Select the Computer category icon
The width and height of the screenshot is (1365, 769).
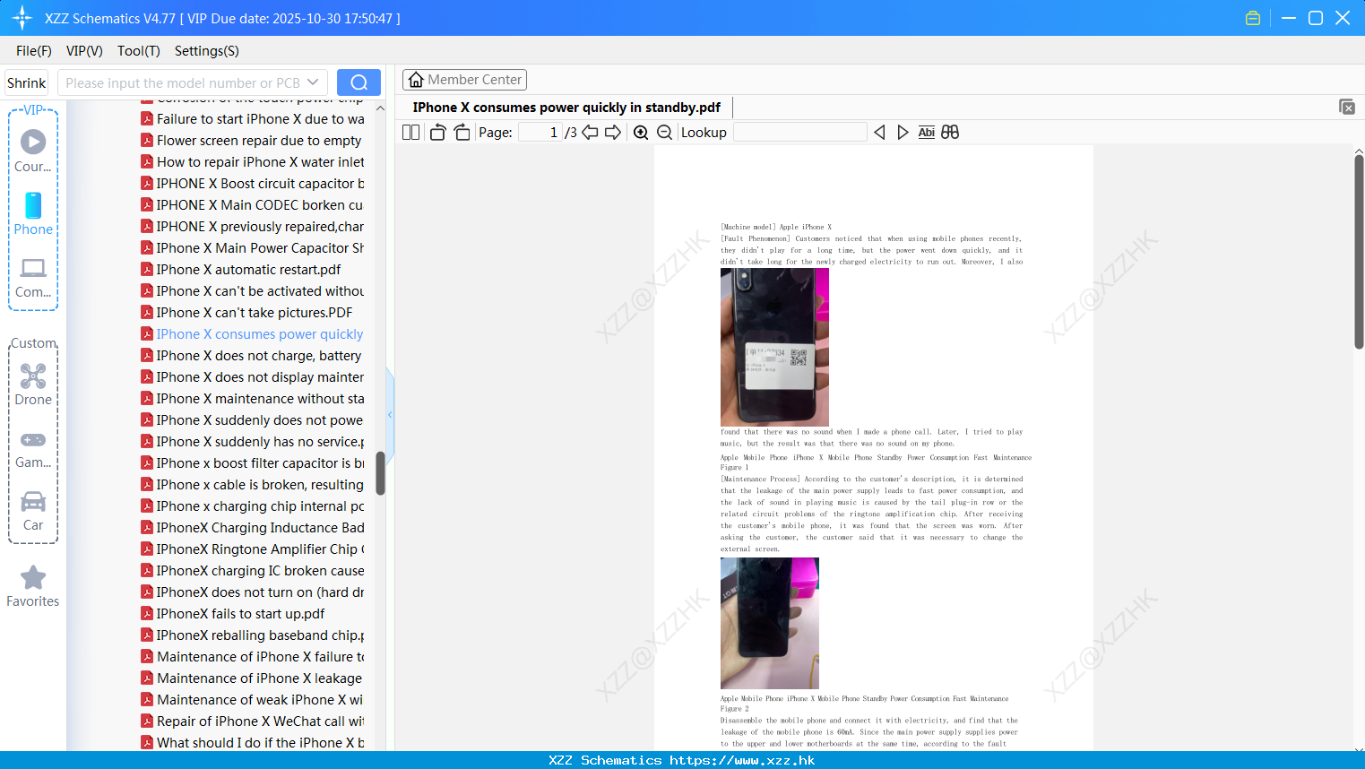(x=33, y=277)
